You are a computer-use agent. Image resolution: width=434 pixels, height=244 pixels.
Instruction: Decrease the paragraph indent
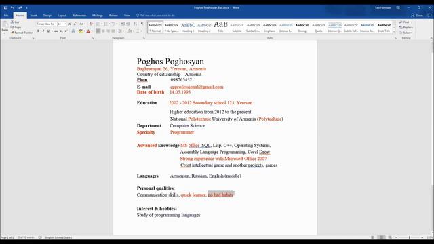pyautogui.click(x=123, y=24)
